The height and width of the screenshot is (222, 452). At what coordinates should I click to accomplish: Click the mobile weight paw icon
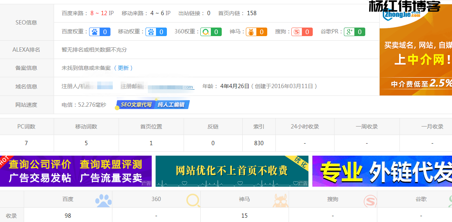coord(151,32)
